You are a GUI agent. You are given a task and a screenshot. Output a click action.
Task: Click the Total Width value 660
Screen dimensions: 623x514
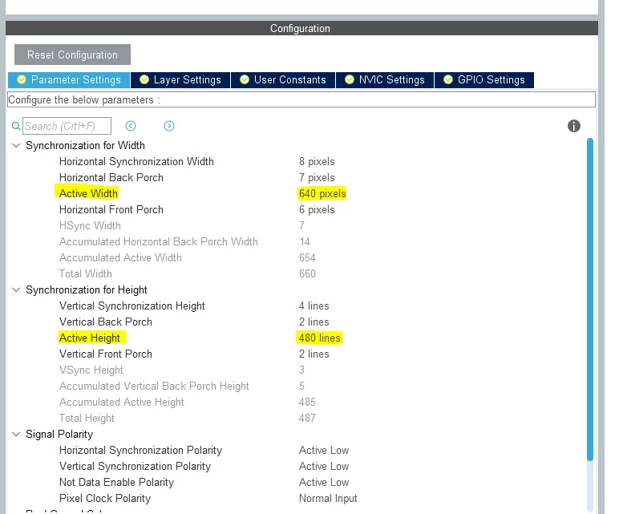tap(307, 273)
